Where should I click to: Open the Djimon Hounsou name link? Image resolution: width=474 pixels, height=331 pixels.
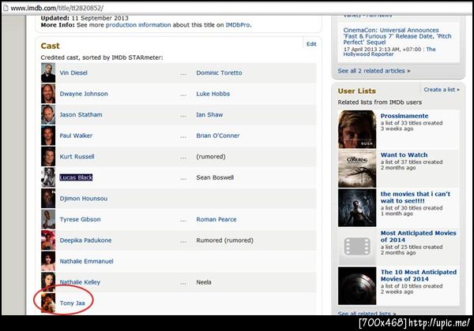[84, 199]
